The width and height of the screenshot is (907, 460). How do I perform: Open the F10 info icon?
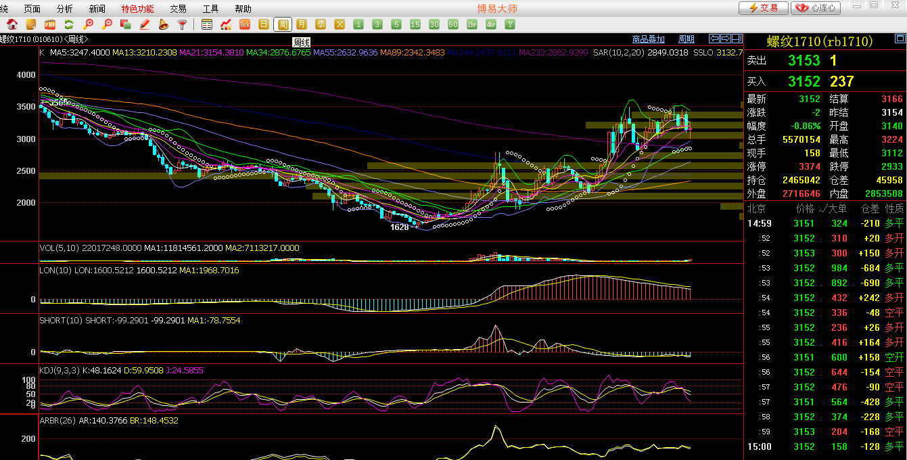[49, 24]
